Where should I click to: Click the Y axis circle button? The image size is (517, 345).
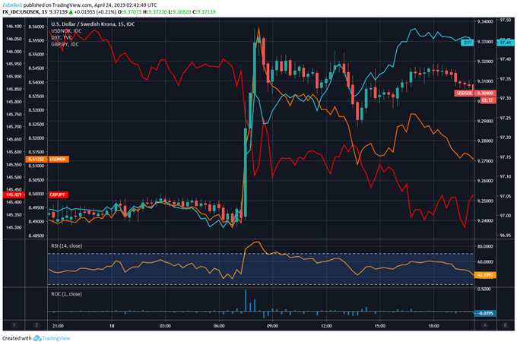click(x=14, y=325)
